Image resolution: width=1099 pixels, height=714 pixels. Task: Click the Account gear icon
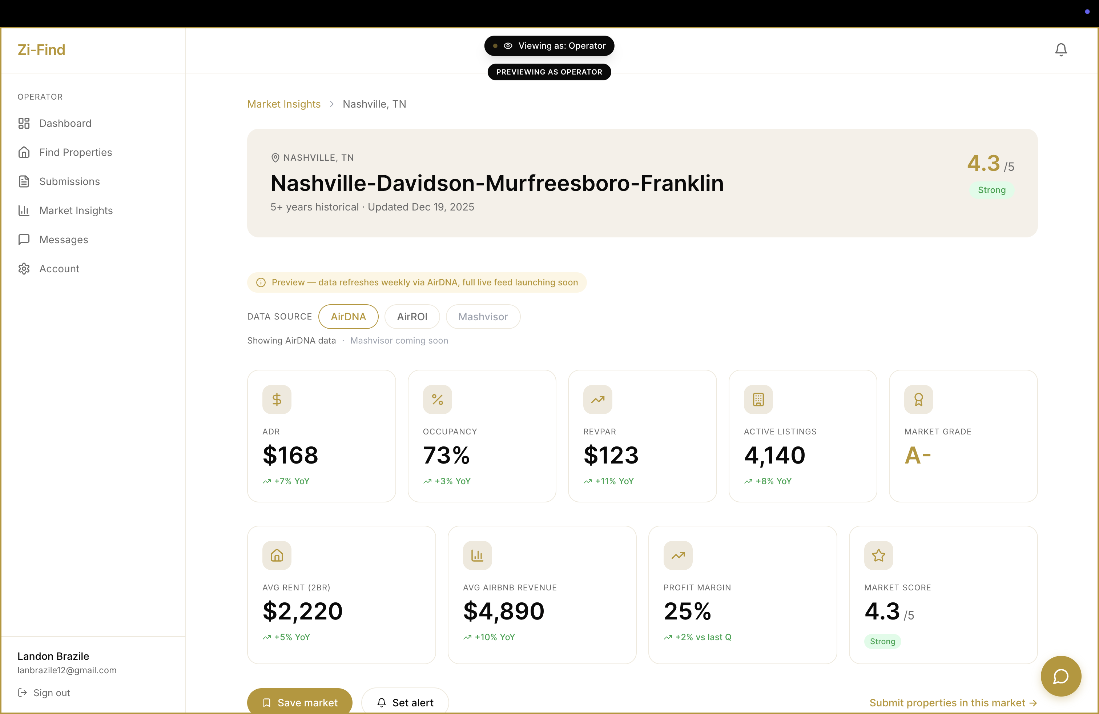24,269
